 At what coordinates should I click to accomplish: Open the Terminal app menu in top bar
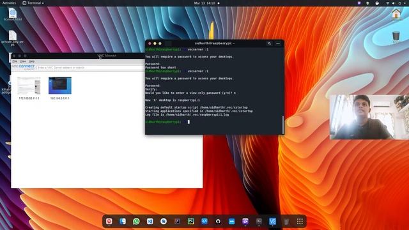click(x=33, y=3)
